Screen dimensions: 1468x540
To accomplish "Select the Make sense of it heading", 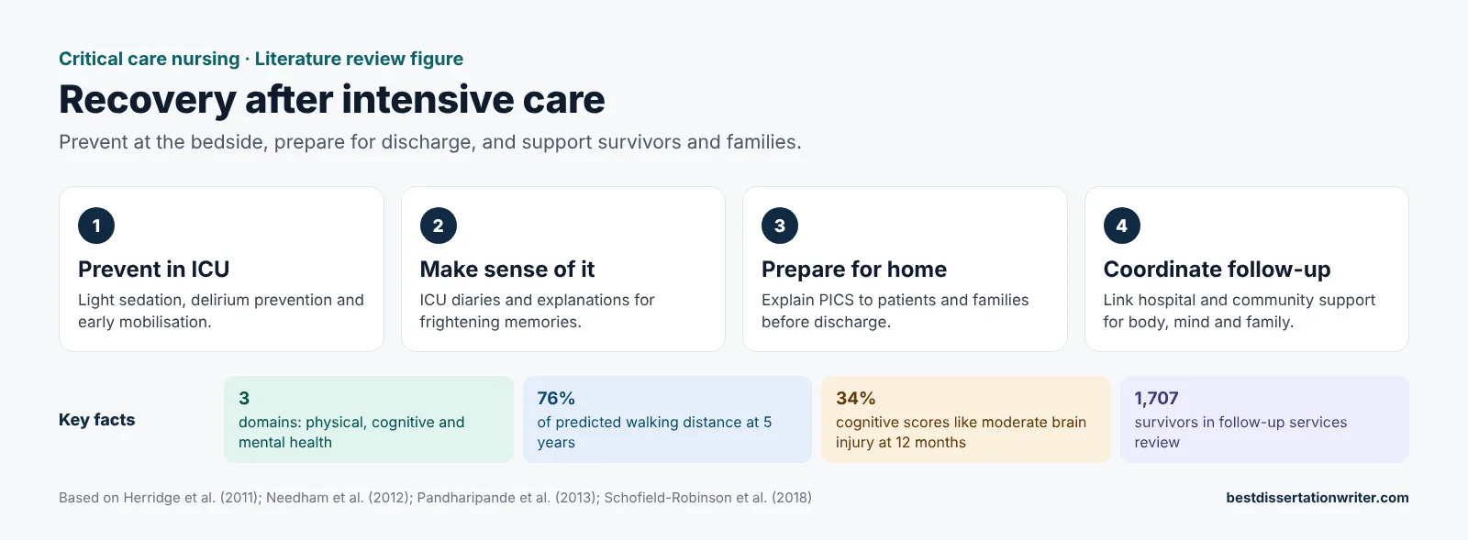I will [506, 270].
